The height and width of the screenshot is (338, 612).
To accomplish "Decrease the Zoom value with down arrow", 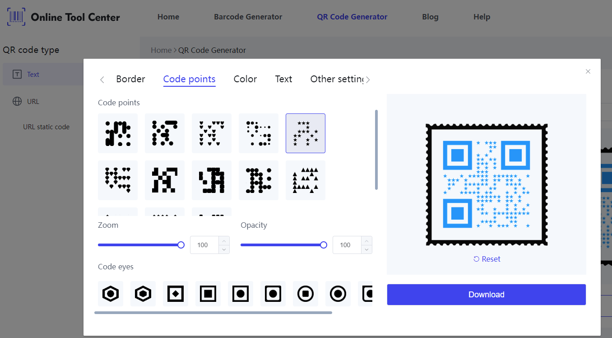I will tap(224, 249).
